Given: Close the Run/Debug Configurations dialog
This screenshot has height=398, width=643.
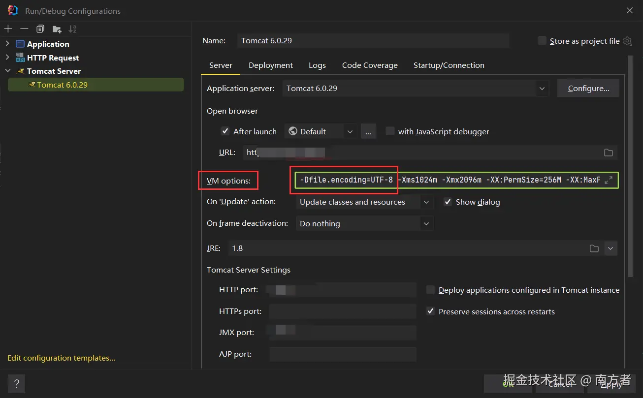Looking at the screenshot, I should 630,10.
